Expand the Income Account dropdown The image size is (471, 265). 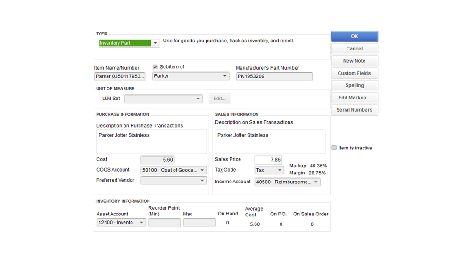tap(315, 182)
